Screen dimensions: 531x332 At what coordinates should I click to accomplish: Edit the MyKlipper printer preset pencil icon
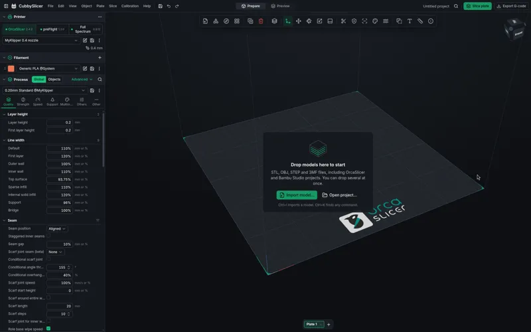point(85,41)
